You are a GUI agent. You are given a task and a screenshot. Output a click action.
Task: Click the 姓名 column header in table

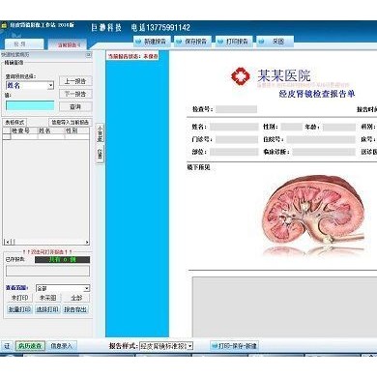(x=51, y=130)
